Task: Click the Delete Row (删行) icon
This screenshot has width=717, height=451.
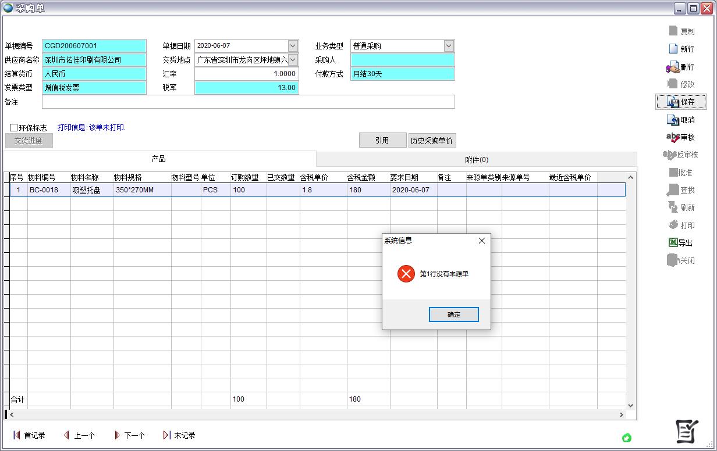Action: click(x=673, y=67)
